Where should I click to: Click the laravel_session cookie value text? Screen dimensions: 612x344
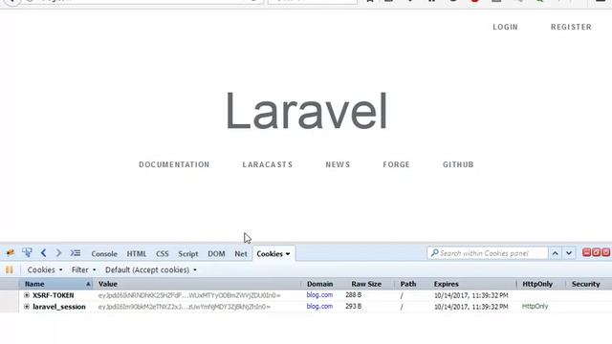coord(185,307)
